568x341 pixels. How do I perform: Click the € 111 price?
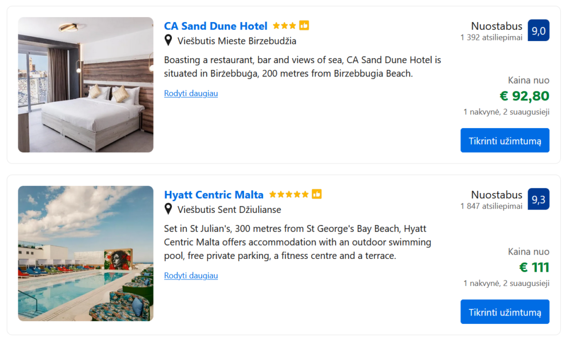pos(534,267)
